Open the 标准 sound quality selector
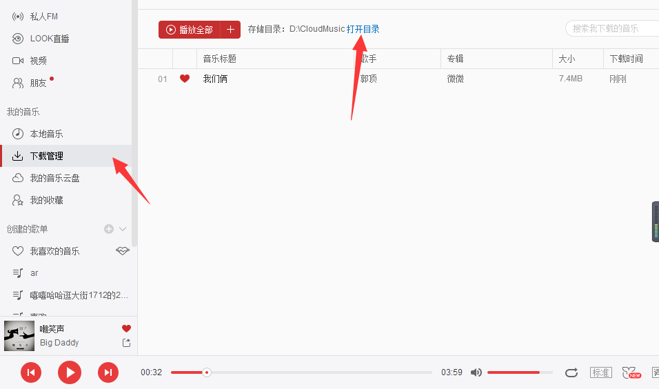This screenshot has height=389, width=659. coord(601,372)
